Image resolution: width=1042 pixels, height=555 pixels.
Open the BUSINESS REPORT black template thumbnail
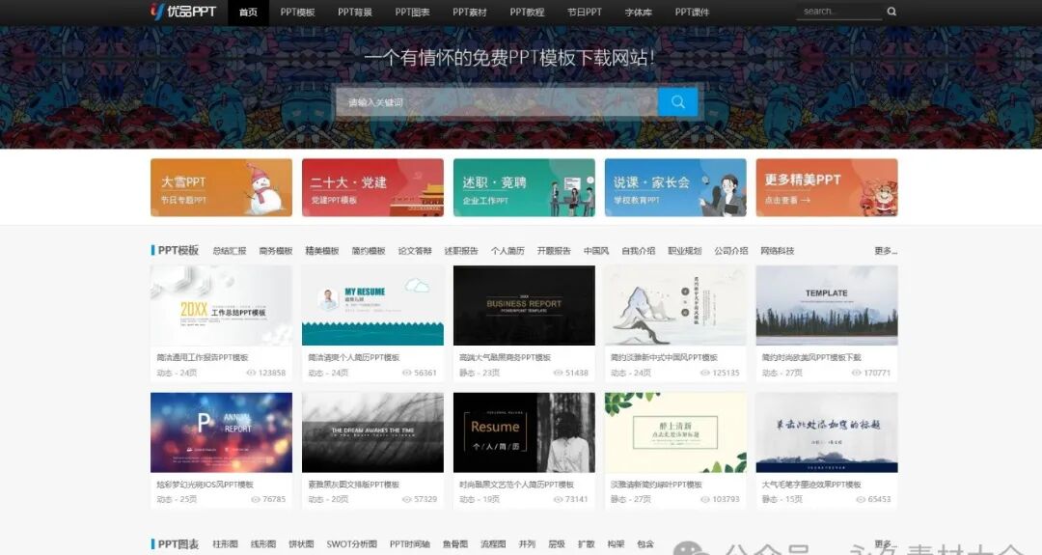pyautogui.click(x=524, y=305)
